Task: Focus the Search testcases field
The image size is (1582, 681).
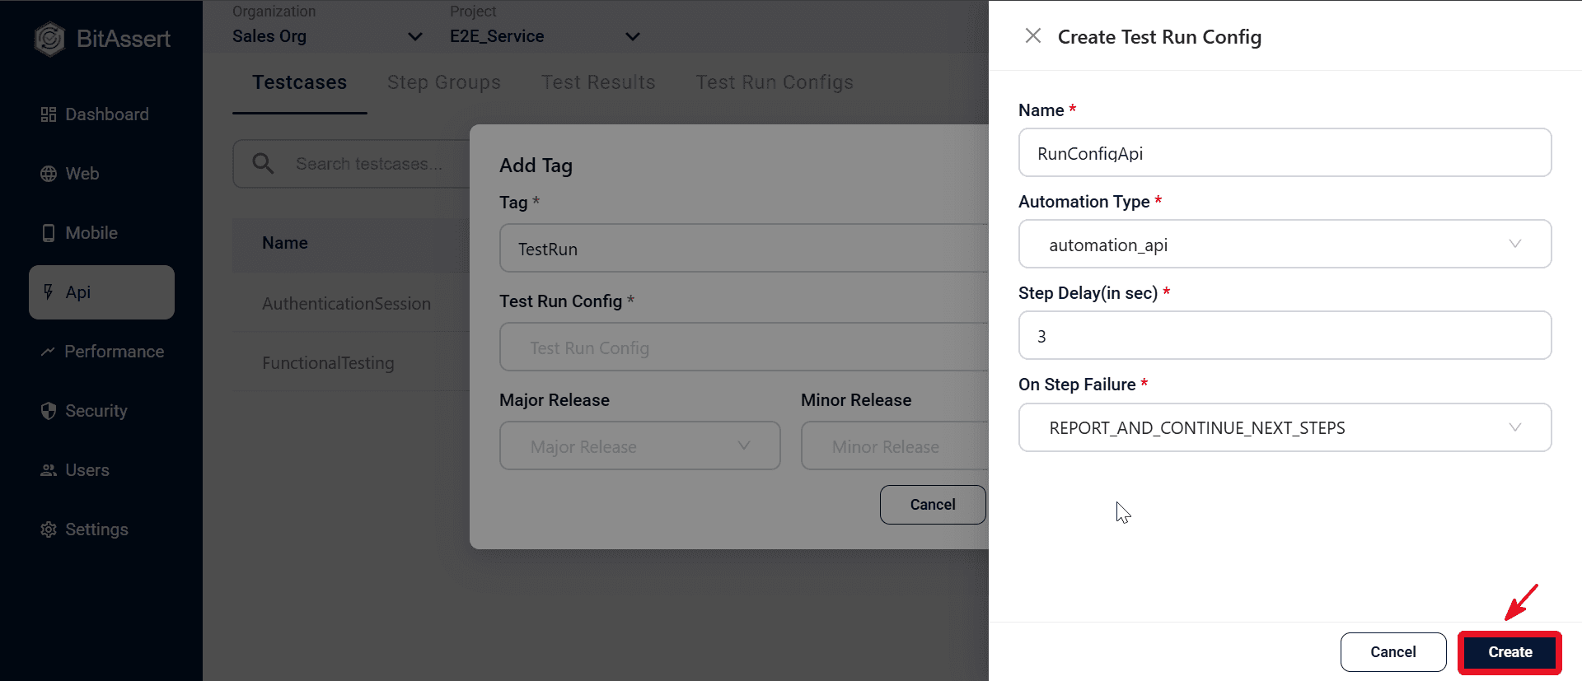Action: [x=352, y=164]
